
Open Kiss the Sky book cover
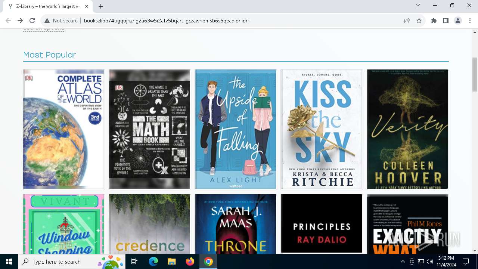(x=322, y=129)
